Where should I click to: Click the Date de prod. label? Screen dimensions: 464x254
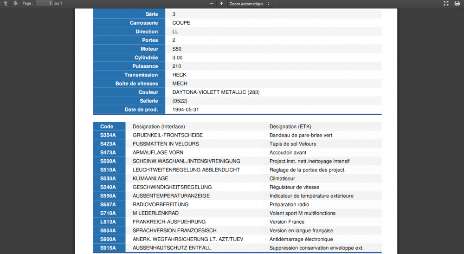pos(141,110)
